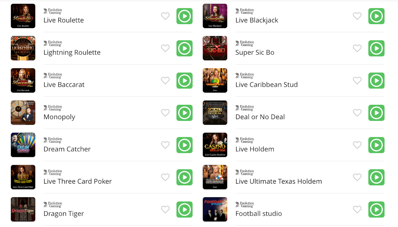Viewport: 398px width, 227px height.
Task: Select the Casino Hold'em thumbnail image
Action: [215, 145]
